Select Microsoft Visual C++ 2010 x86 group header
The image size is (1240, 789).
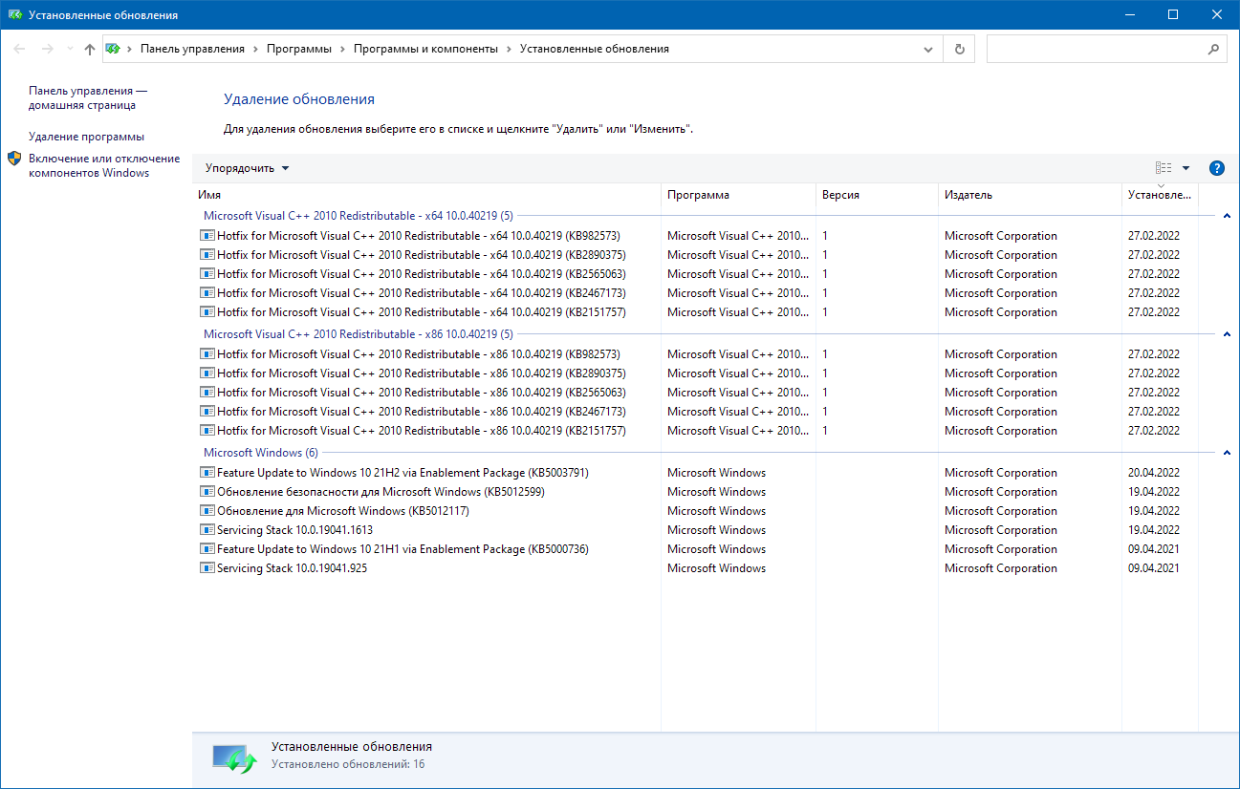[359, 334]
